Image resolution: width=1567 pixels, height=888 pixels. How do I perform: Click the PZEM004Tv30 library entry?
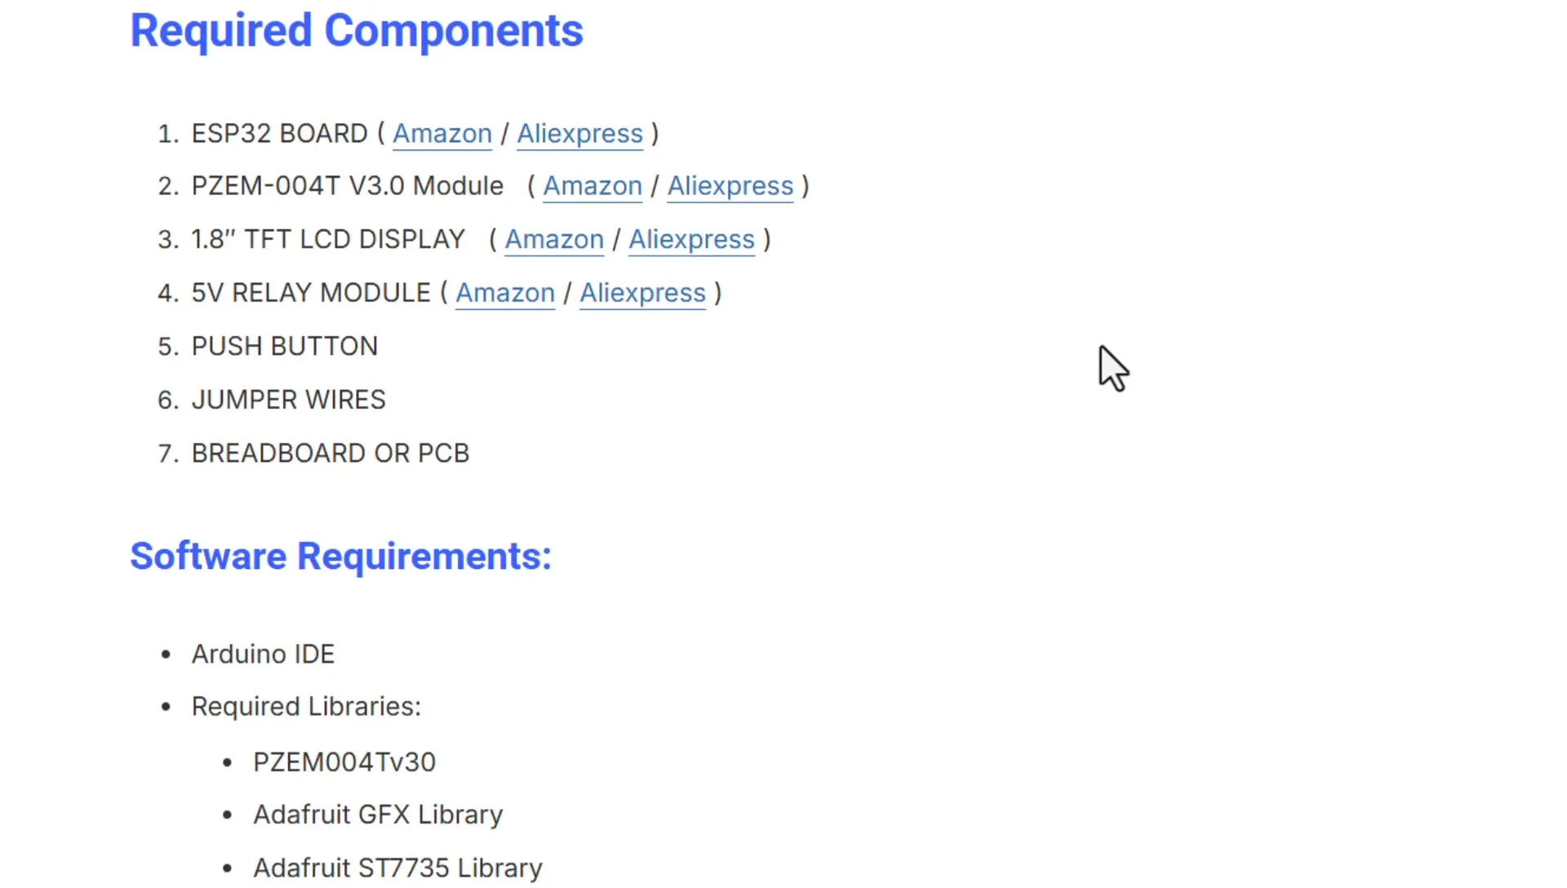pos(344,762)
